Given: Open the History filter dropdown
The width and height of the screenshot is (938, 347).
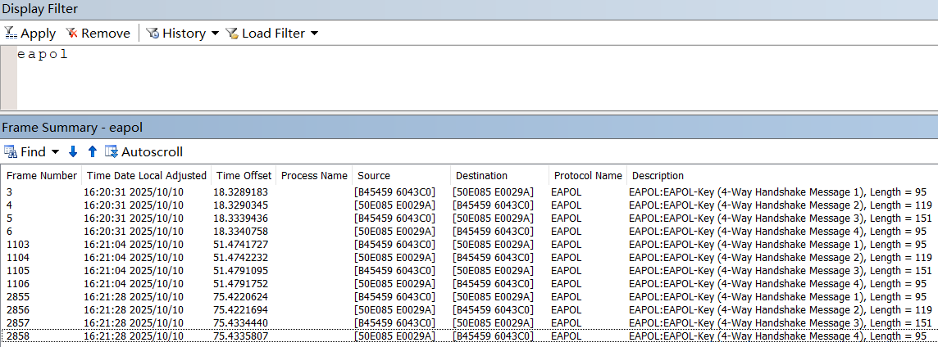Looking at the screenshot, I should (x=183, y=34).
